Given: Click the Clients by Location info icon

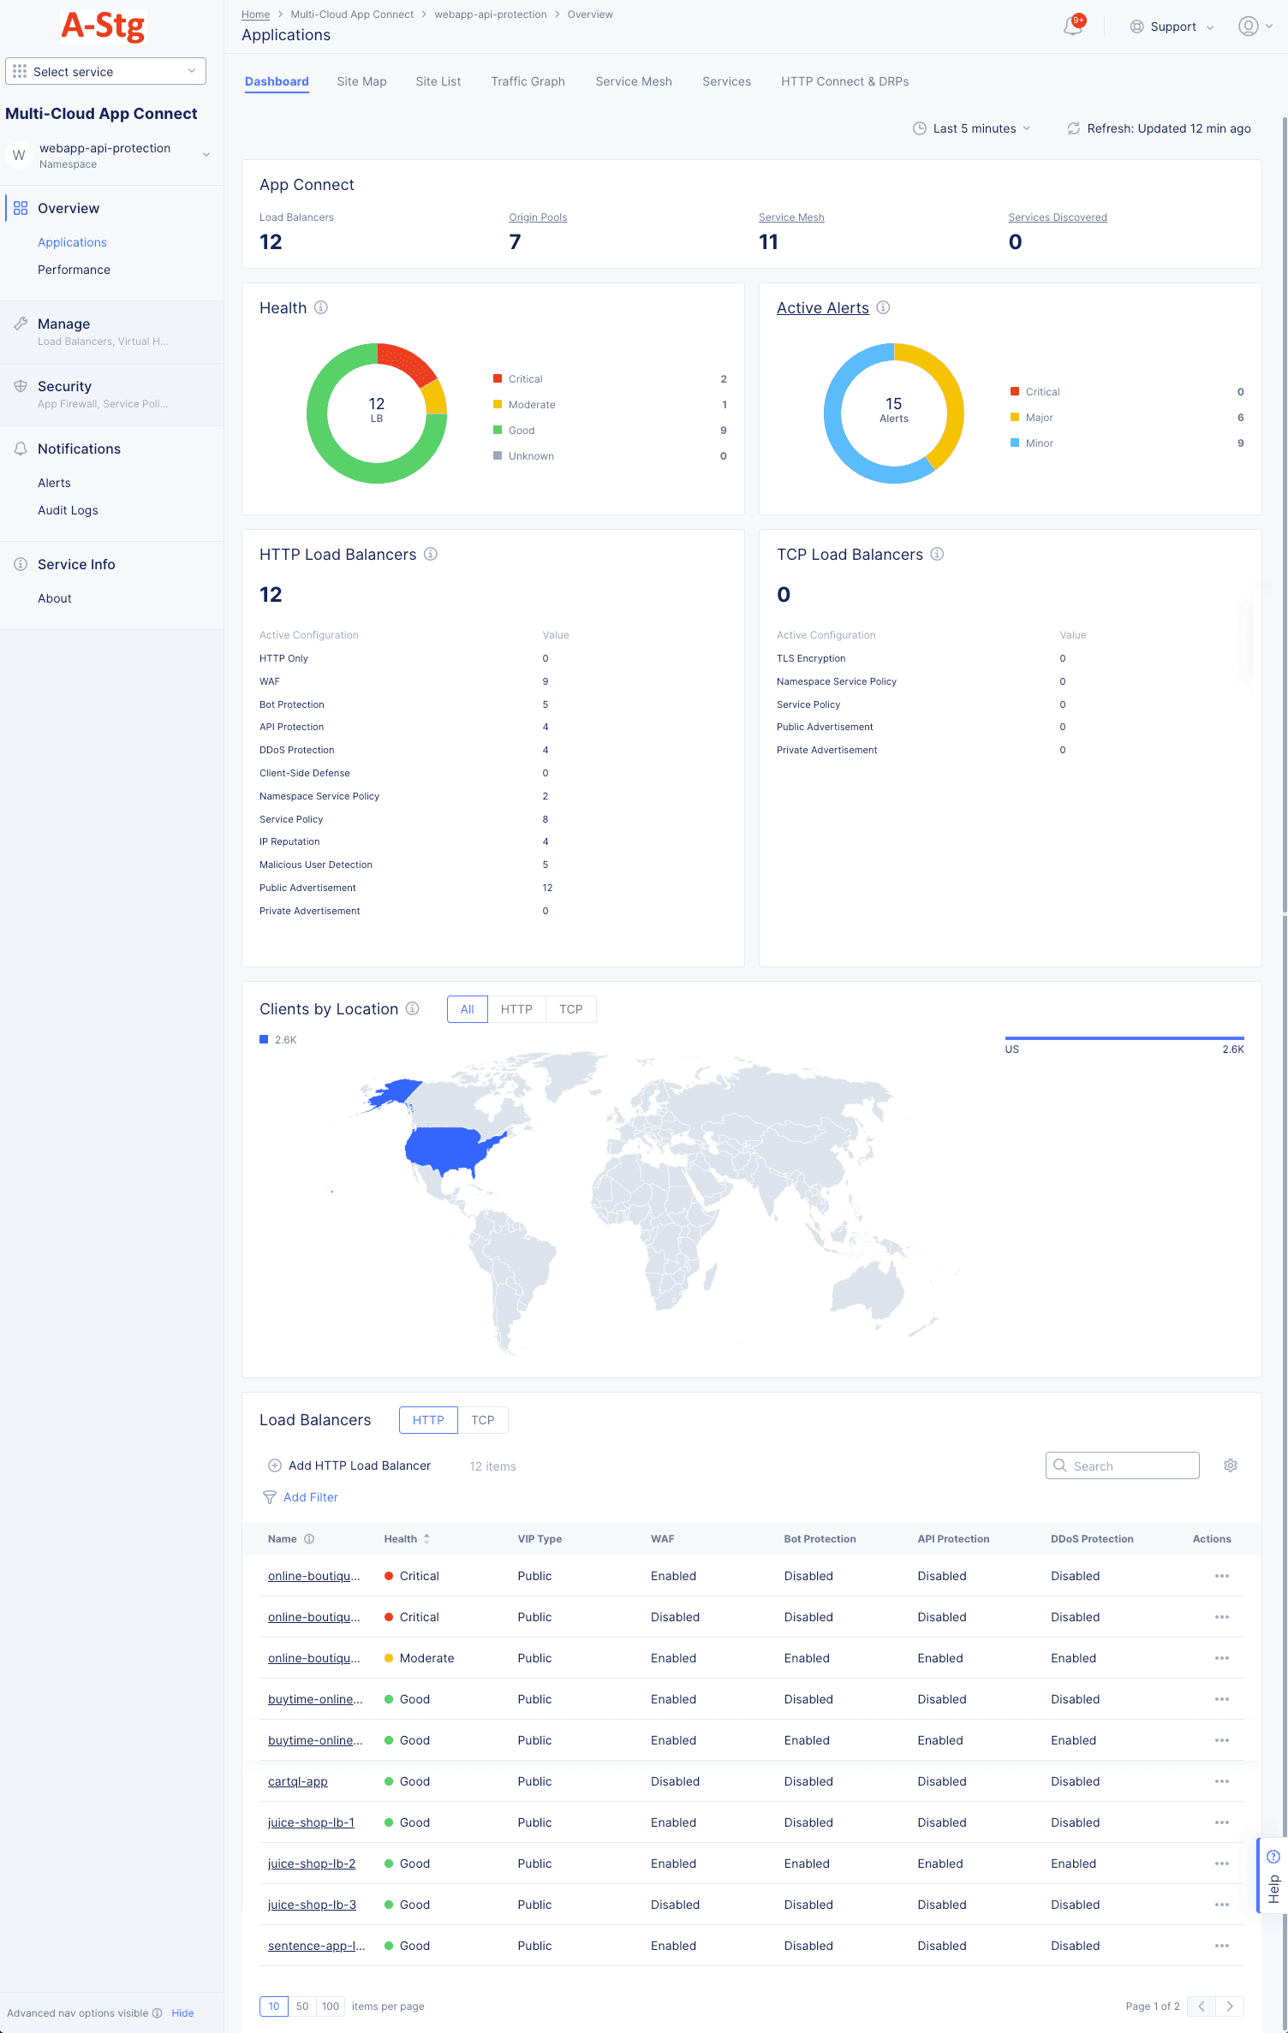Looking at the screenshot, I should pyautogui.click(x=413, y=1008).
